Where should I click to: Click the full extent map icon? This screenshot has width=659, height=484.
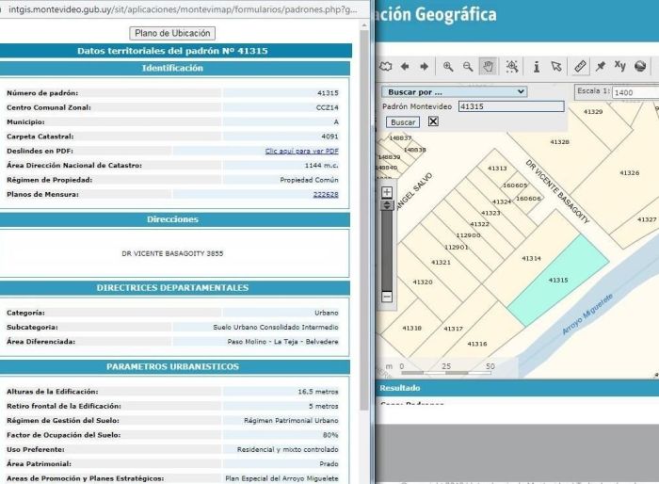[x=385, y=67]
